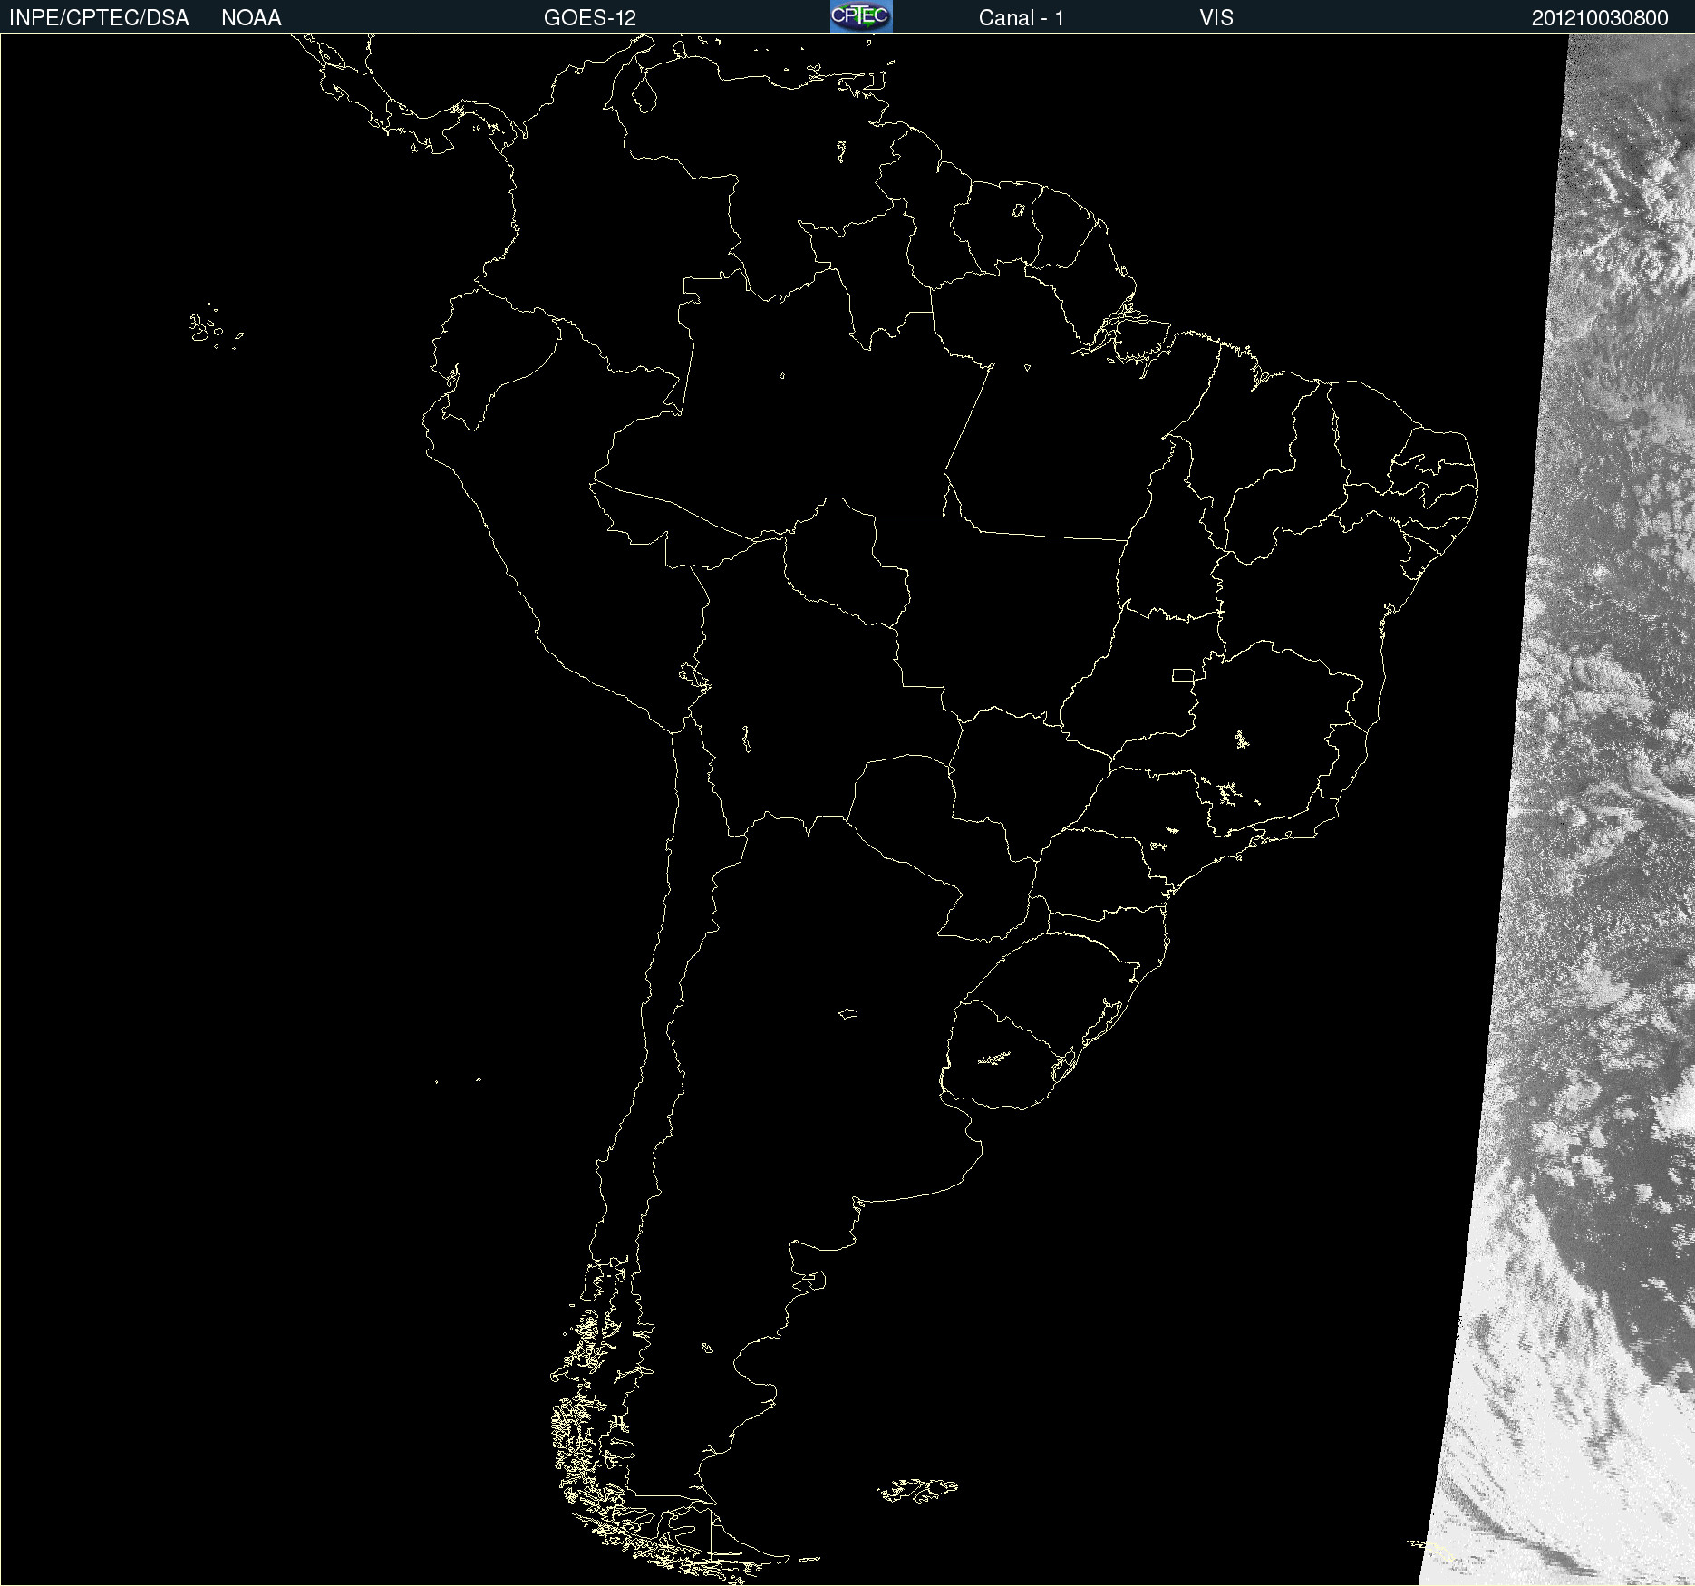This screenshot has height=1586, width=1695.
Task: Click the VIS channel label
Action: (x=1216, y=18)
